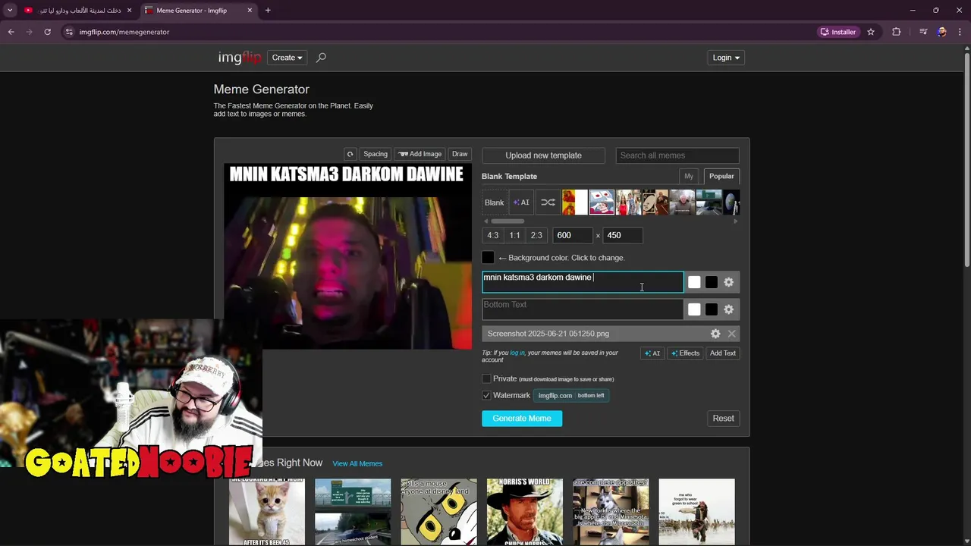Expand the Login dropdown

tap(726, 58)
